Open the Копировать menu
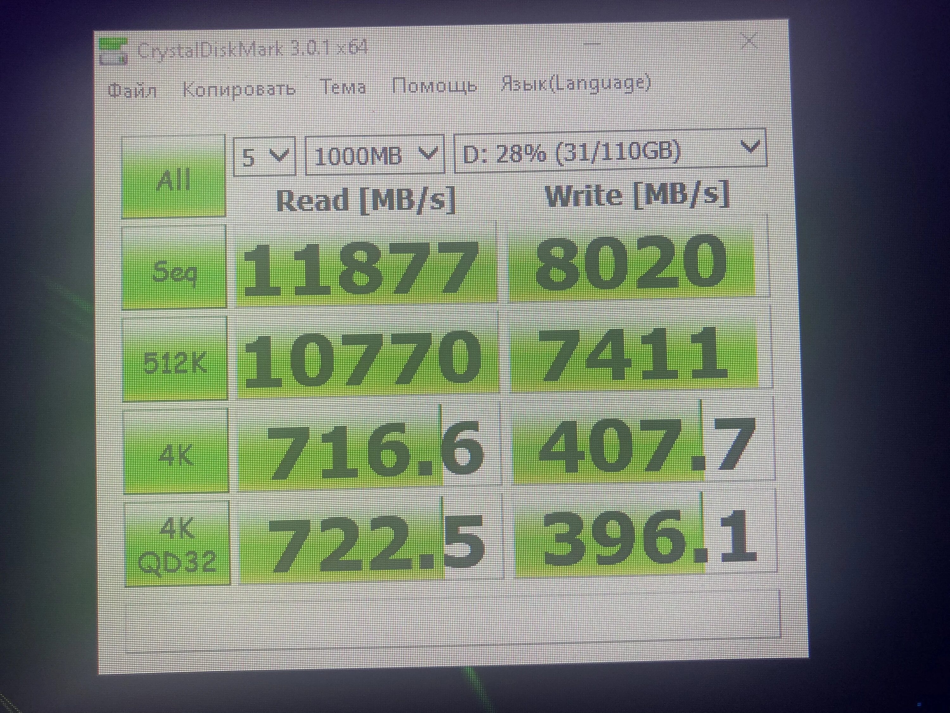Image resolution: width=950 pixels, height=713 pixels. pyautogui.click(x=239, y=89)
